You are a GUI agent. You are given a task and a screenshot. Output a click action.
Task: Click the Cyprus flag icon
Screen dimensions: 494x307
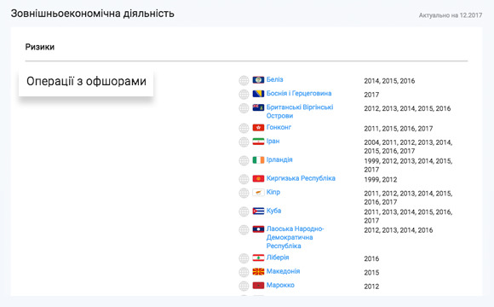pos(258,193)
